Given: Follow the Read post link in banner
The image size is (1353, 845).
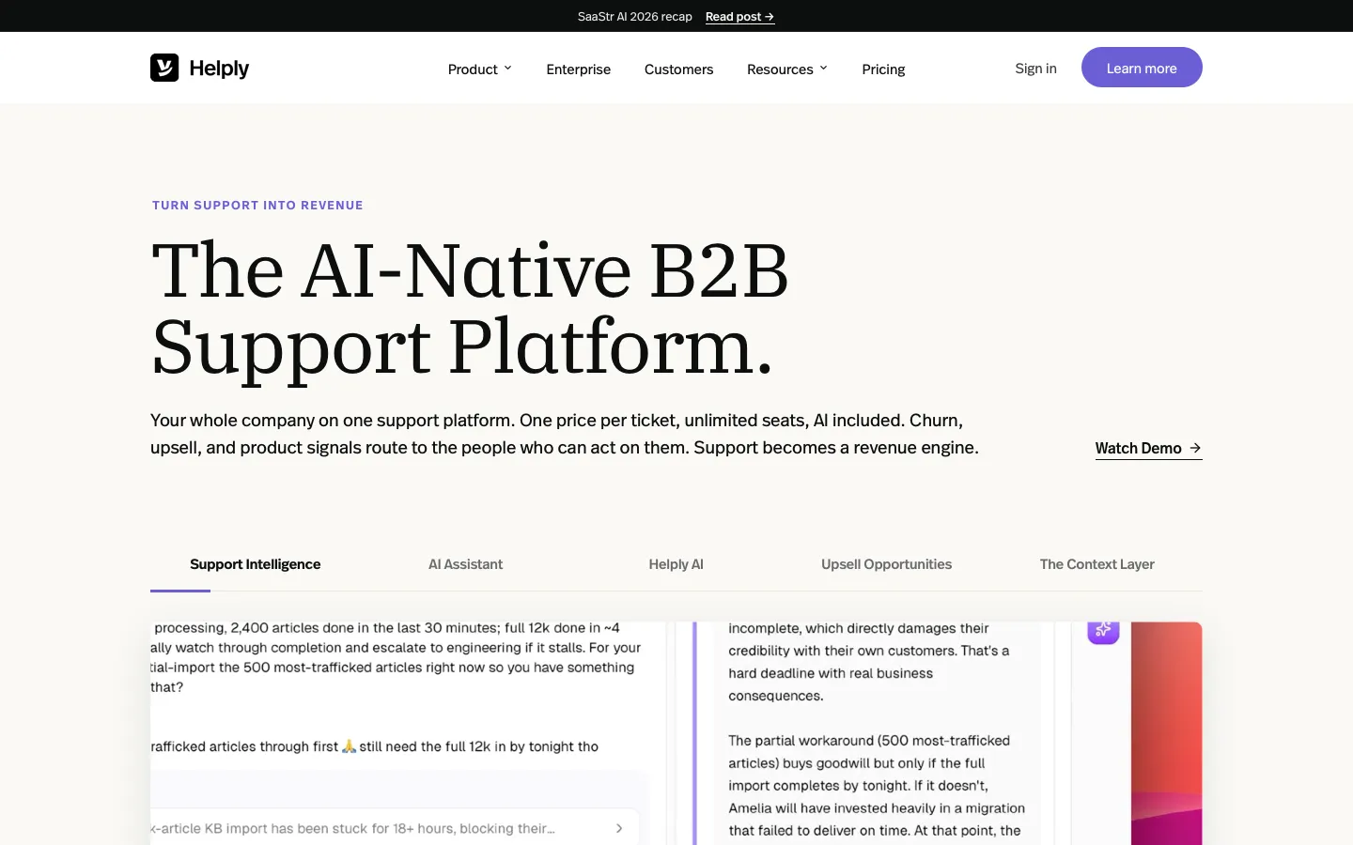Looking at the screenshot, I should click(739, 16).
